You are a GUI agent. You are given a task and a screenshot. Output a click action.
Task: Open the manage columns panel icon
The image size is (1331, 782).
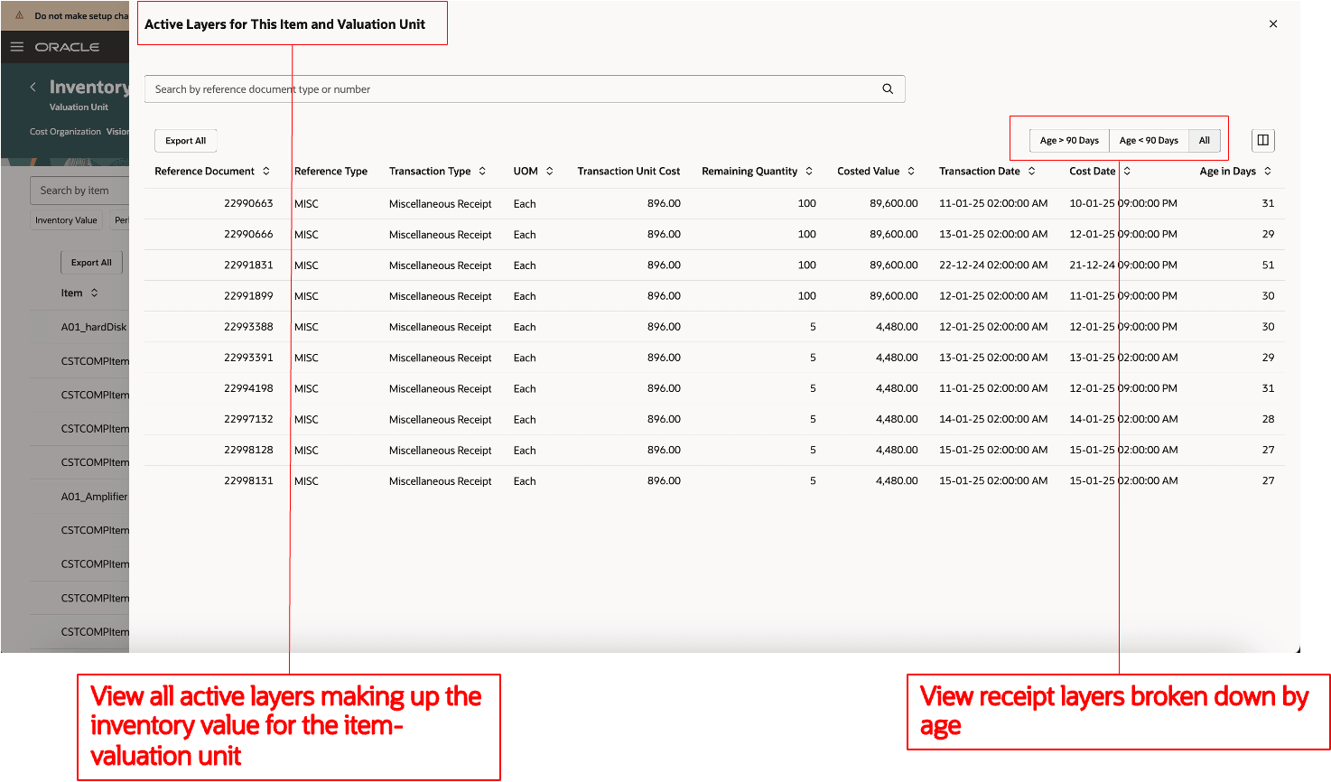pos(1262,140)
